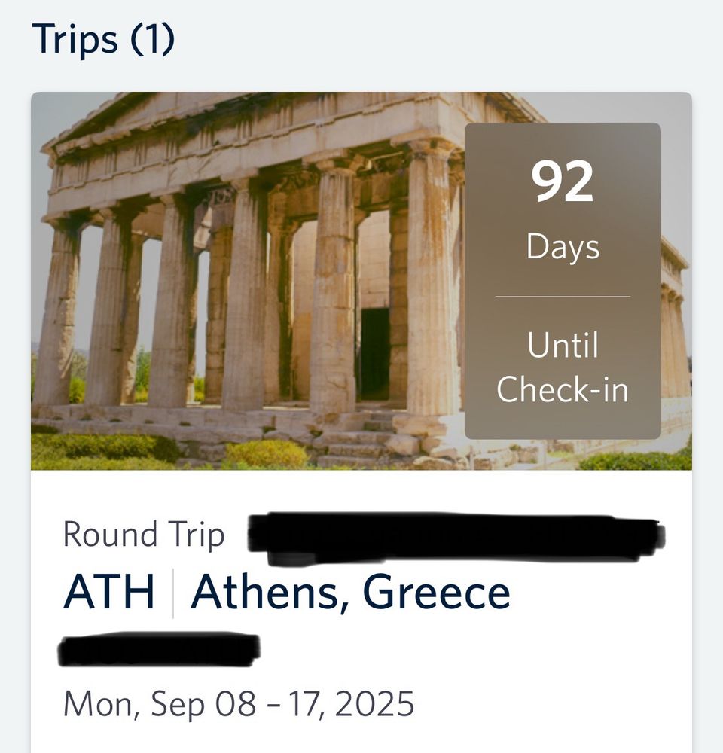Tap the divider line inside countdown box
The height and width of the screenshot is (753, 723).
tap(563, 297)
